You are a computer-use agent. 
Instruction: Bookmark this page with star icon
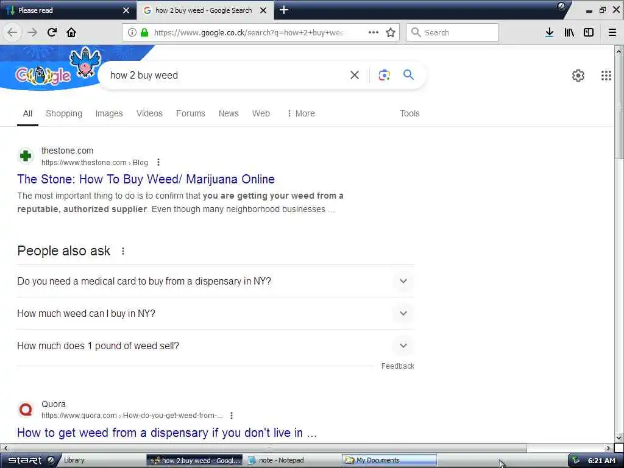[x=391, y=32]
